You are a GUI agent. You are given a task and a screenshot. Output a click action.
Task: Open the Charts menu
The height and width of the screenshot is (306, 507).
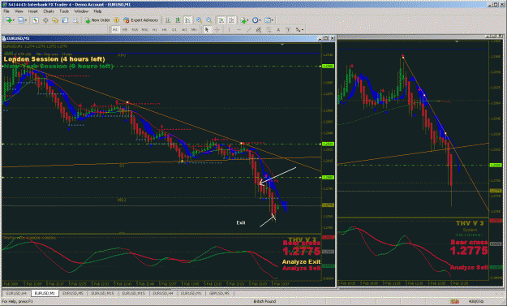tap(49, 11)
